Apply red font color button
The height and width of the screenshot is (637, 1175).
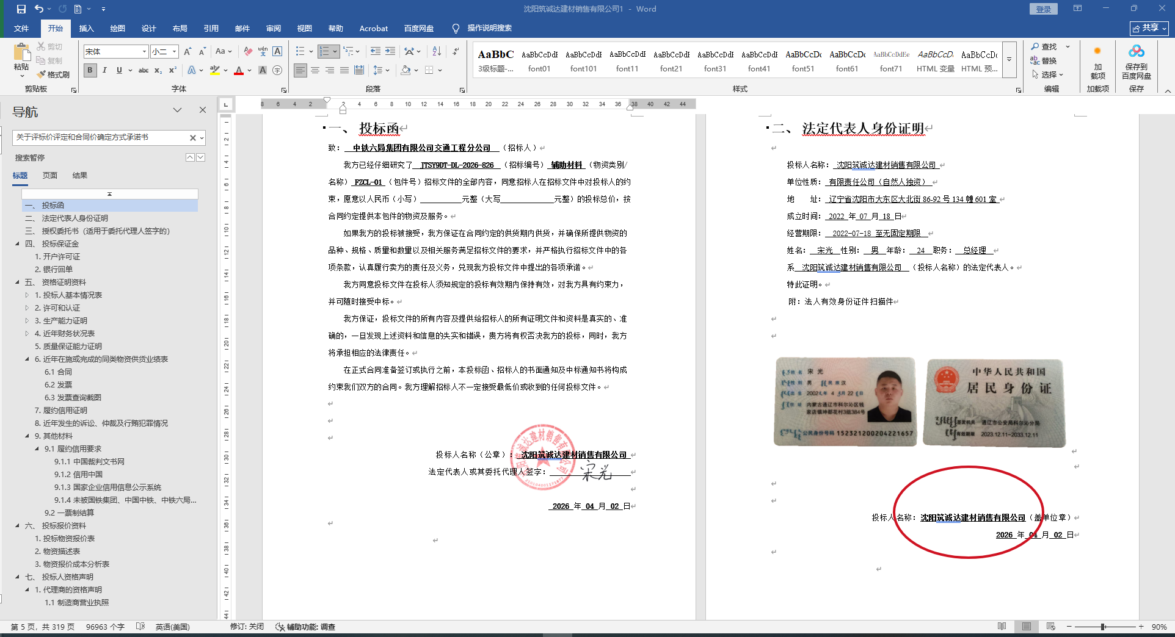click(239, 70)
